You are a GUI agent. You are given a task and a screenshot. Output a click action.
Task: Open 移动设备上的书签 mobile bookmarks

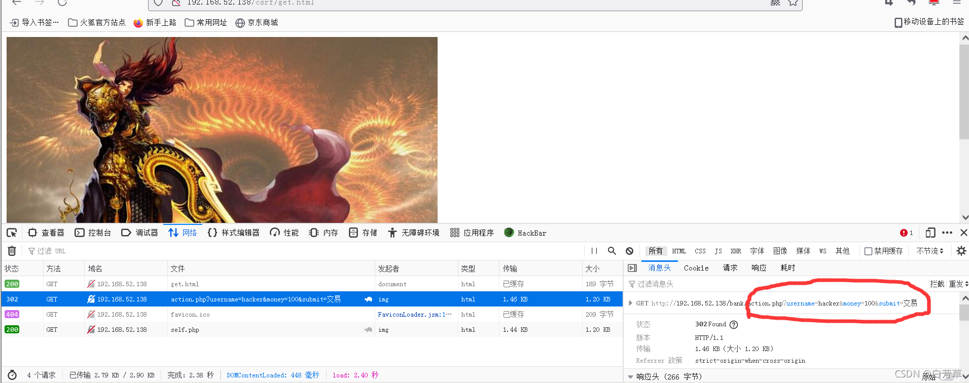click(x=929, y=22)
